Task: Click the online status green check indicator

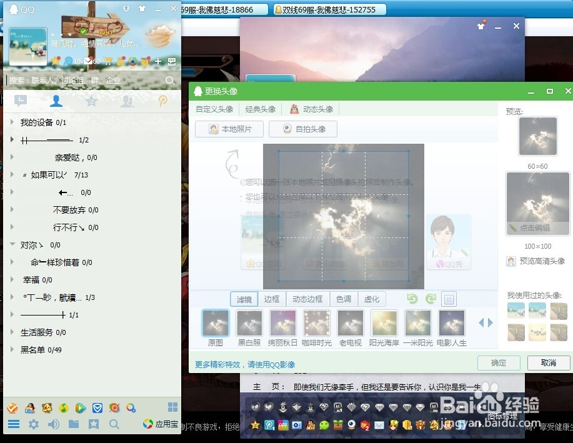Action: (83, 31)
